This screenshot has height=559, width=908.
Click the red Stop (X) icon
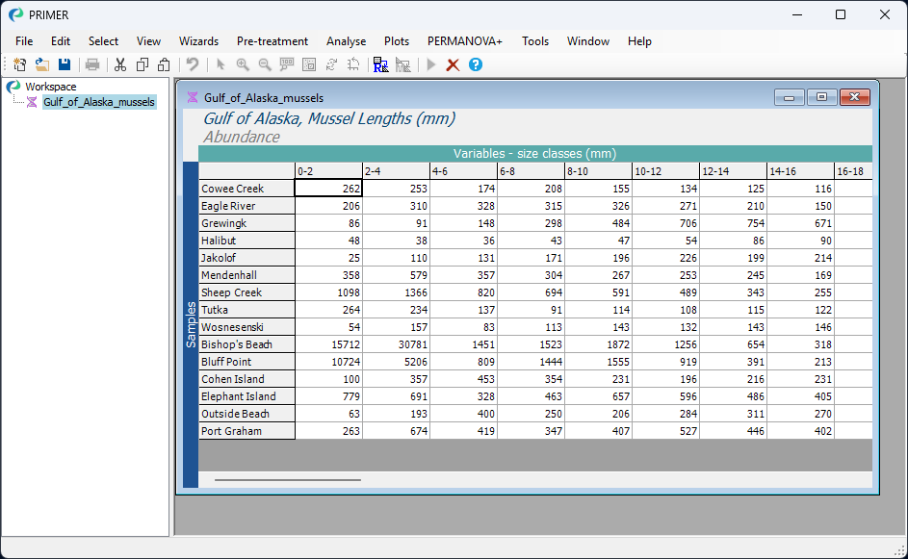tap(453, 64)
